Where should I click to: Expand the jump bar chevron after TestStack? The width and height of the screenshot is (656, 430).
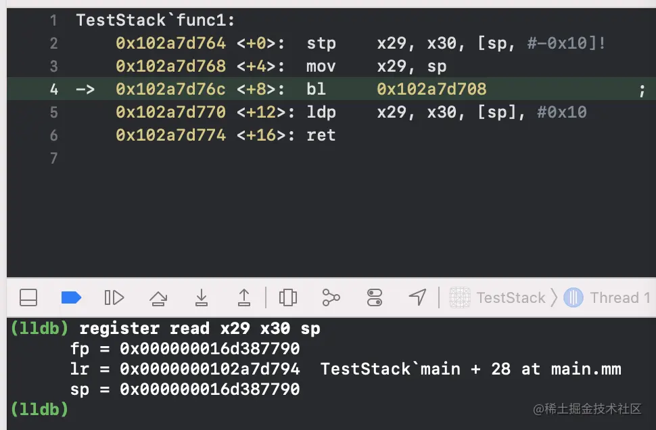click(x=555, y=297)
